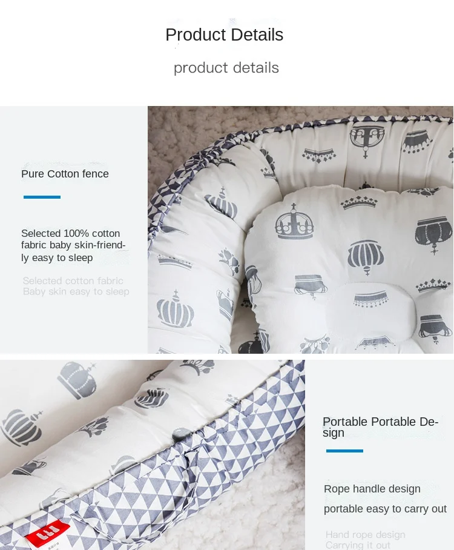This screenshot has height=550, width=454.
Task: Click the 'portable easy to carry out' line
Action: pos(385,509)
